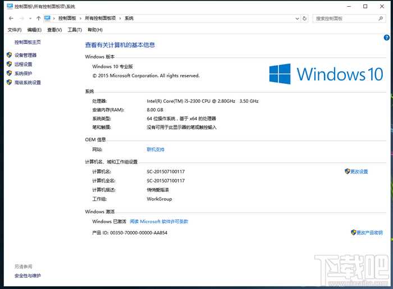Click the shield icon next to 远程设置

click(10, 64)
